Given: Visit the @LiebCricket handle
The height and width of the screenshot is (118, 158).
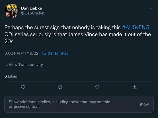Looking at the screenshot, I should (33, 13).
